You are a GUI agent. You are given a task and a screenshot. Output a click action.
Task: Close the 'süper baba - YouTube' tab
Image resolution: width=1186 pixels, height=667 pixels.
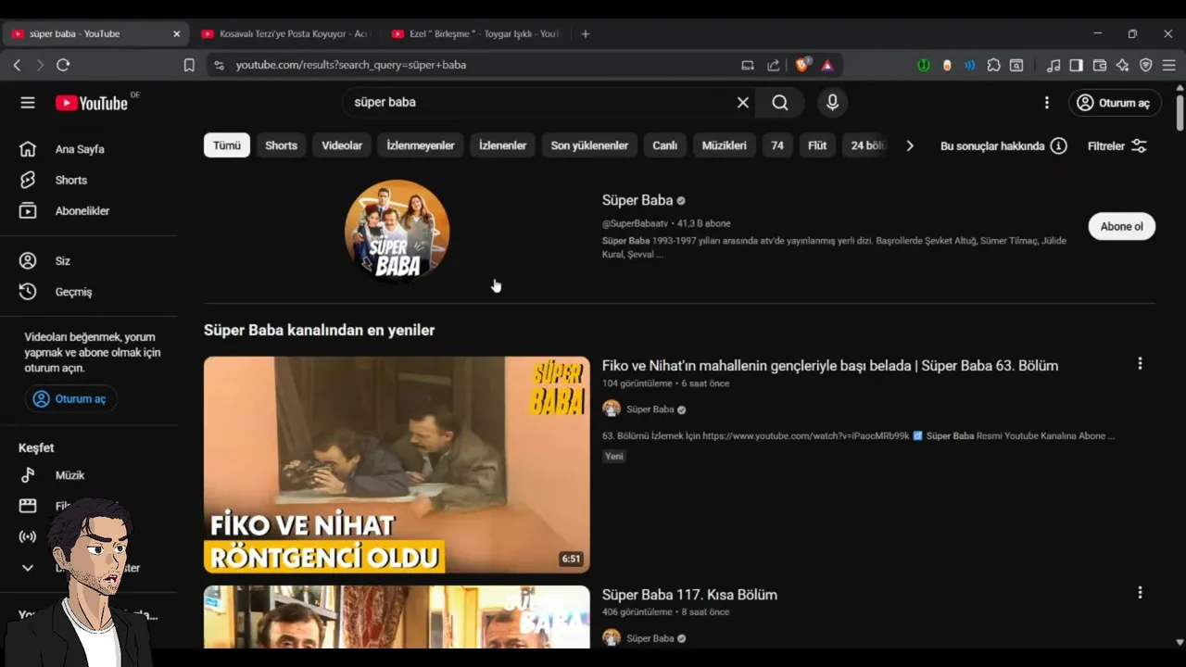coord(176,33)
